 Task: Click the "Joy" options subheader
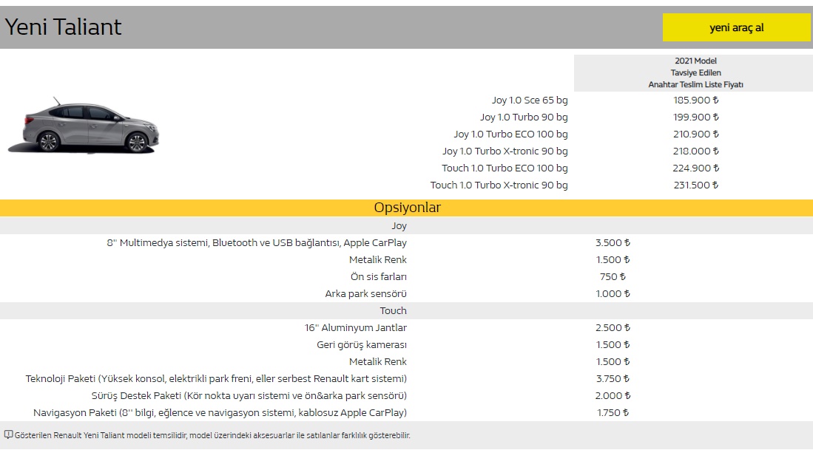coord(399,226)
